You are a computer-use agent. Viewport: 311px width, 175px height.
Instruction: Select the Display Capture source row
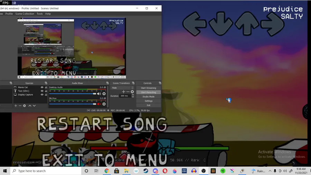coord(30,95)
